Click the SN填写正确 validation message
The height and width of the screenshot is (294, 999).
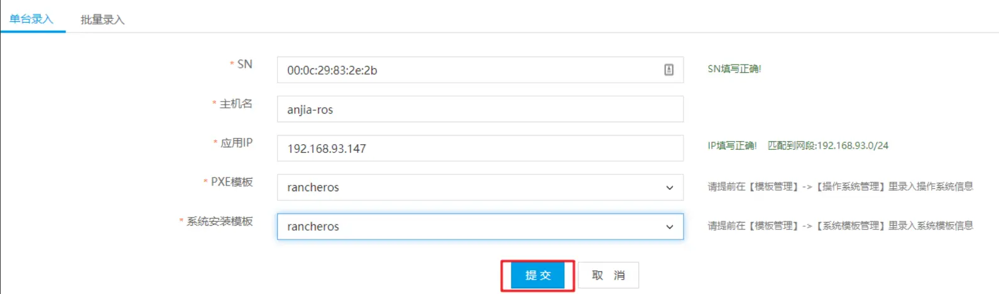click(x=734, y=69)
